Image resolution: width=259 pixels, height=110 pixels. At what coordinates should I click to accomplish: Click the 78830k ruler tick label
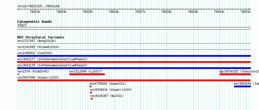point(219,12)
